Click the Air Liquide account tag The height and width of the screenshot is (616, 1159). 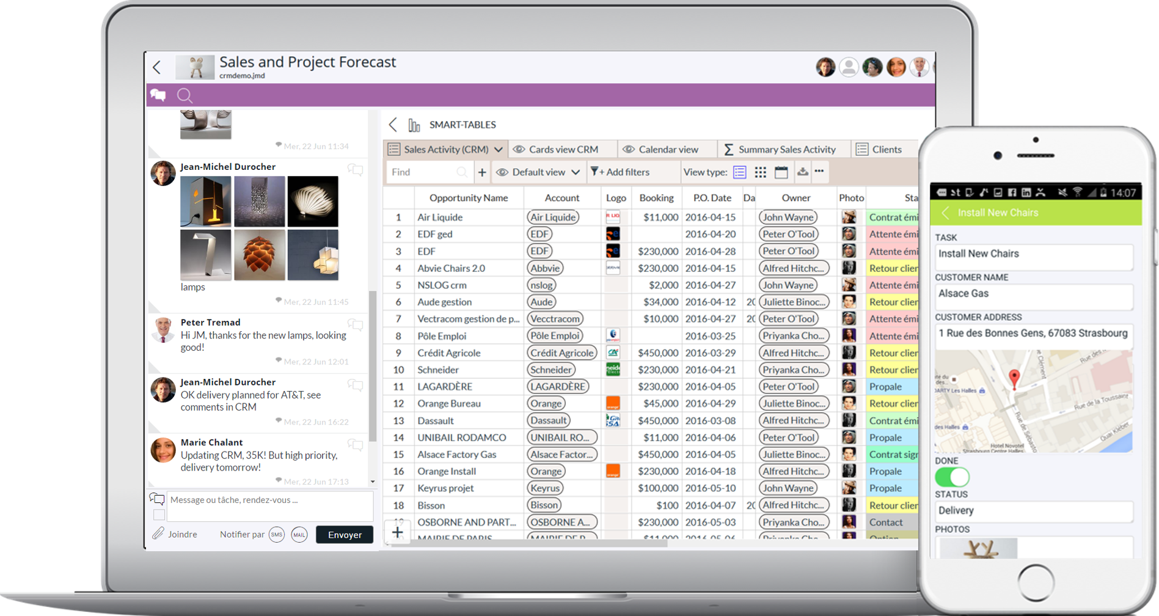pos(553,217)
